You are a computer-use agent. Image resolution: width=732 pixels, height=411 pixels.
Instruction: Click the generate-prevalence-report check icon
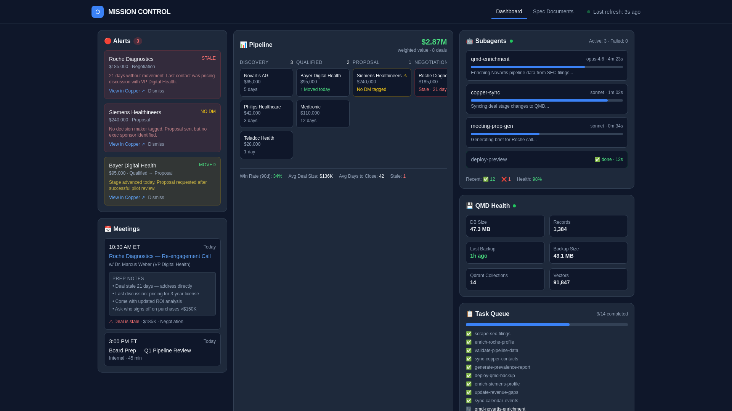[469, 367]
